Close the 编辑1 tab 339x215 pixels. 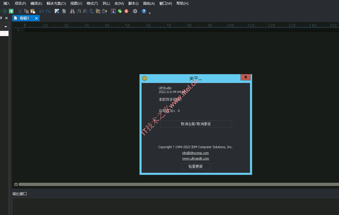[36, 18]
